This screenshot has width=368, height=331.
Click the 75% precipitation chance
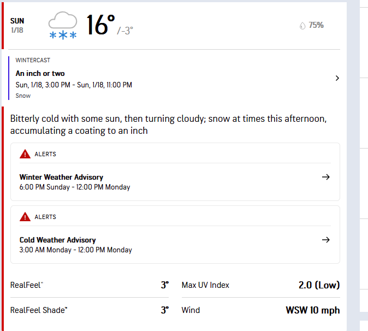[316, 25]
